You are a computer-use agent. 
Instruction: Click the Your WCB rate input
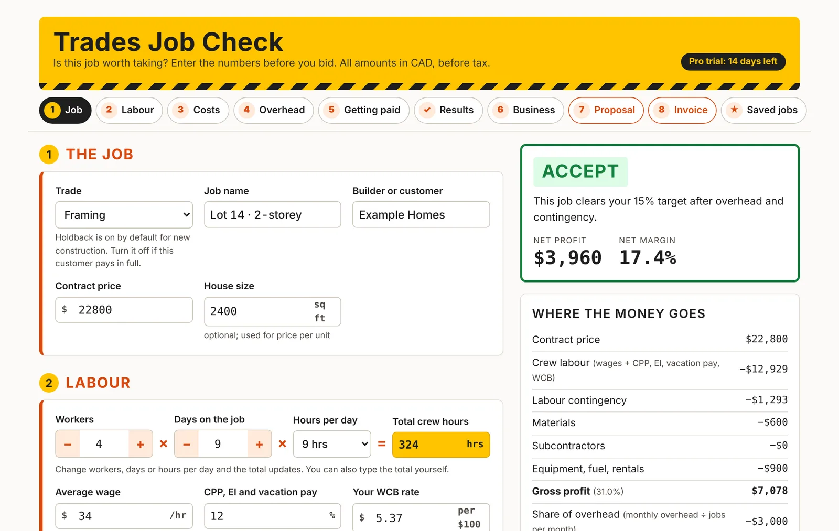point(421,517)
